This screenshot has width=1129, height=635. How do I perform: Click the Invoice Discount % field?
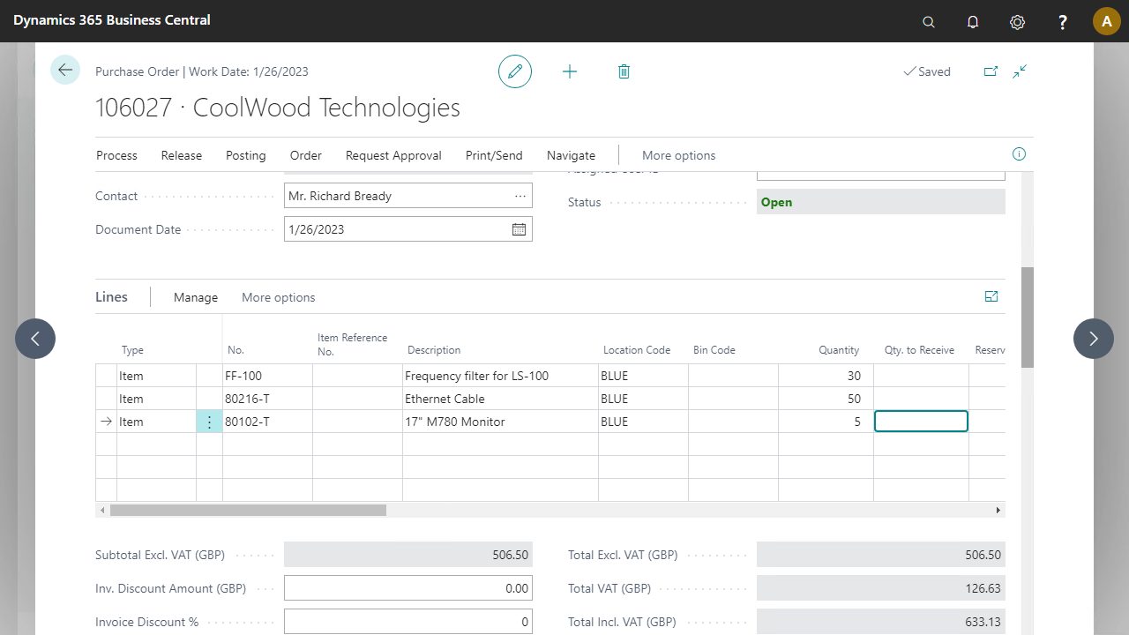coord(408,622)
